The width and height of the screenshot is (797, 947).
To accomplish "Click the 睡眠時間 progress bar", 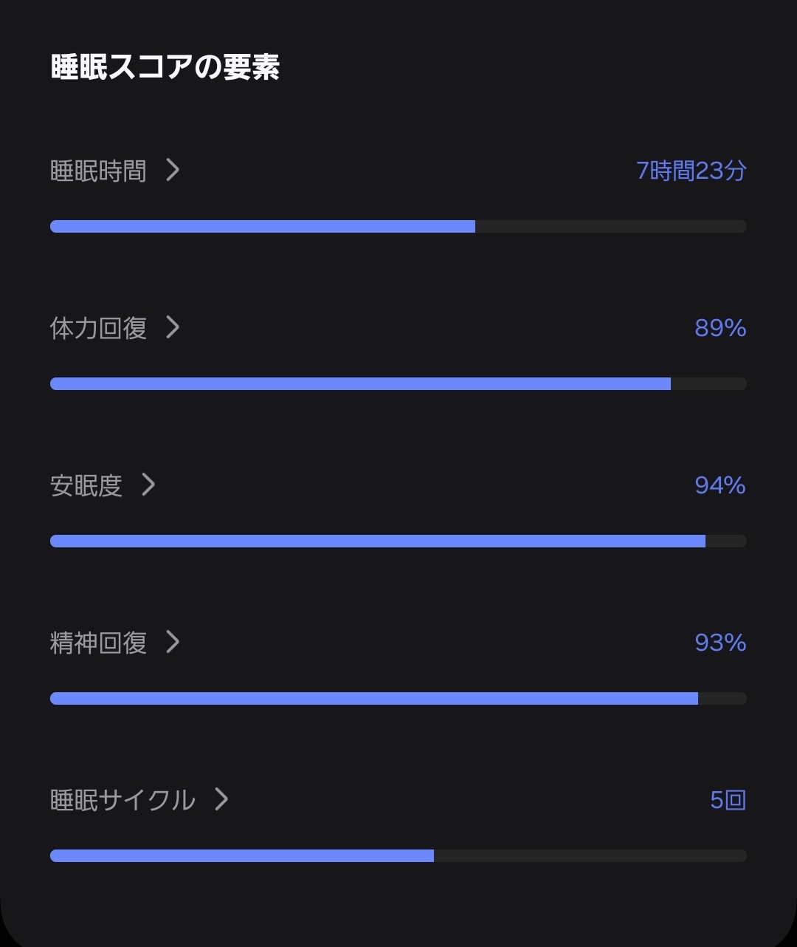I will click(x=398, y=226).
